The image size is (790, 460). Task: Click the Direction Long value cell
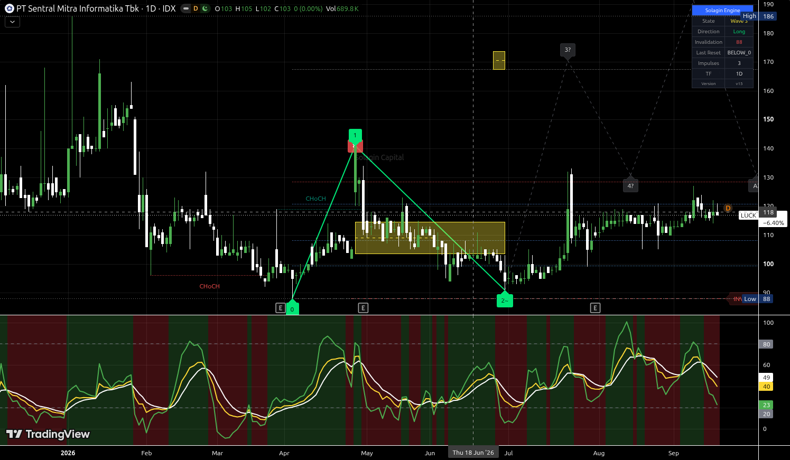(739, 32)
